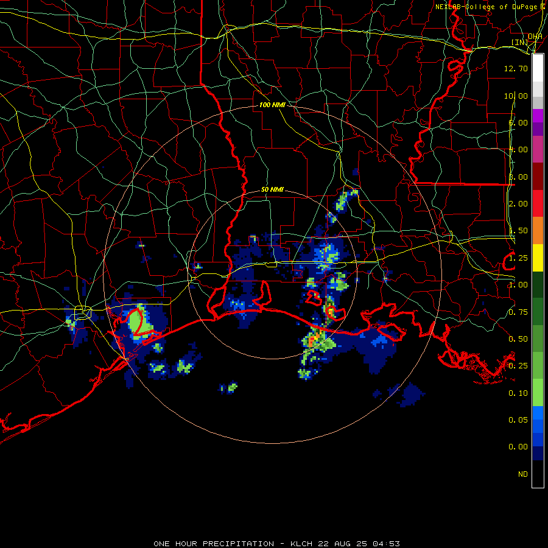Click the ND no-data legend label
This screenshot has height=548, width=548.
click(523, 474)
